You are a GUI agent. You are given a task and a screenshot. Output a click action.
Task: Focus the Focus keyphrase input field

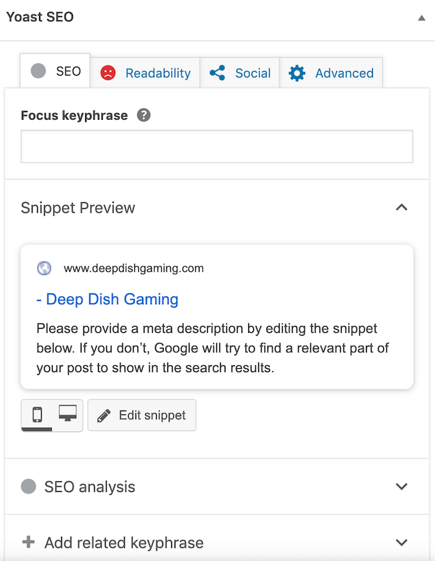click(x=217, y=146)
